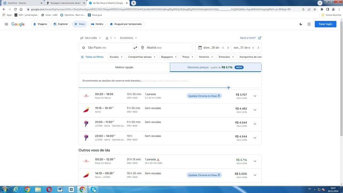Advance the departure date to next day
This screenshot has width=343, height=193.
click(x=228, y=48)
